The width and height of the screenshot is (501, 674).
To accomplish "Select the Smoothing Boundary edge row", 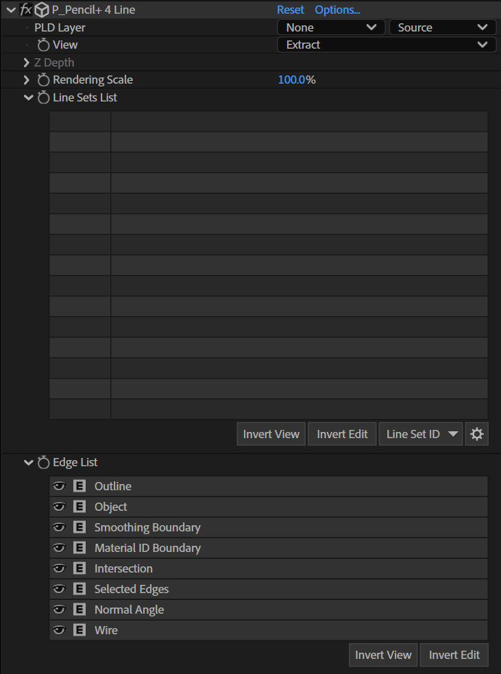I will coord(269,527).
